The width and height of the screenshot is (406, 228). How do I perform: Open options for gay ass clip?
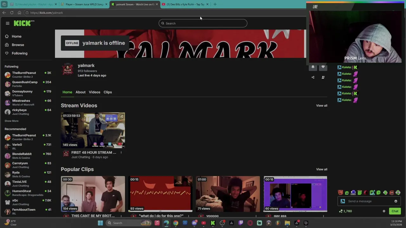coord(323,216)
